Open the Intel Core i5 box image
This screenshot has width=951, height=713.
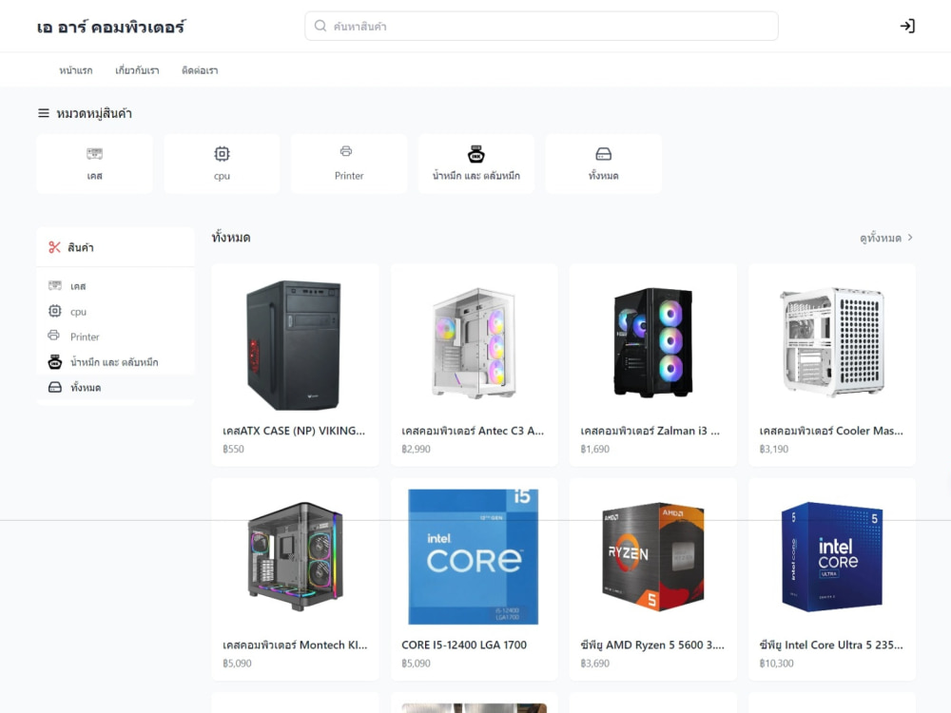click(x=473, y=556)
